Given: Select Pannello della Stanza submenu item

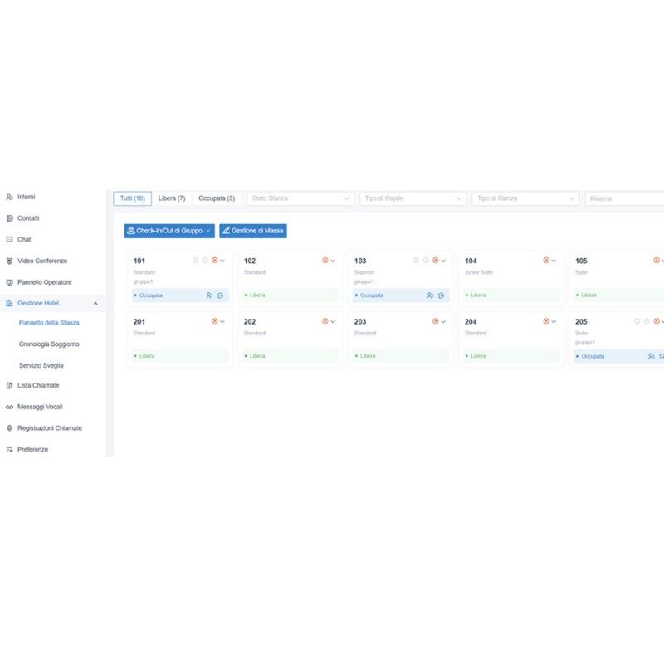Looking at the screenshot, I should (x=49, y=323).
